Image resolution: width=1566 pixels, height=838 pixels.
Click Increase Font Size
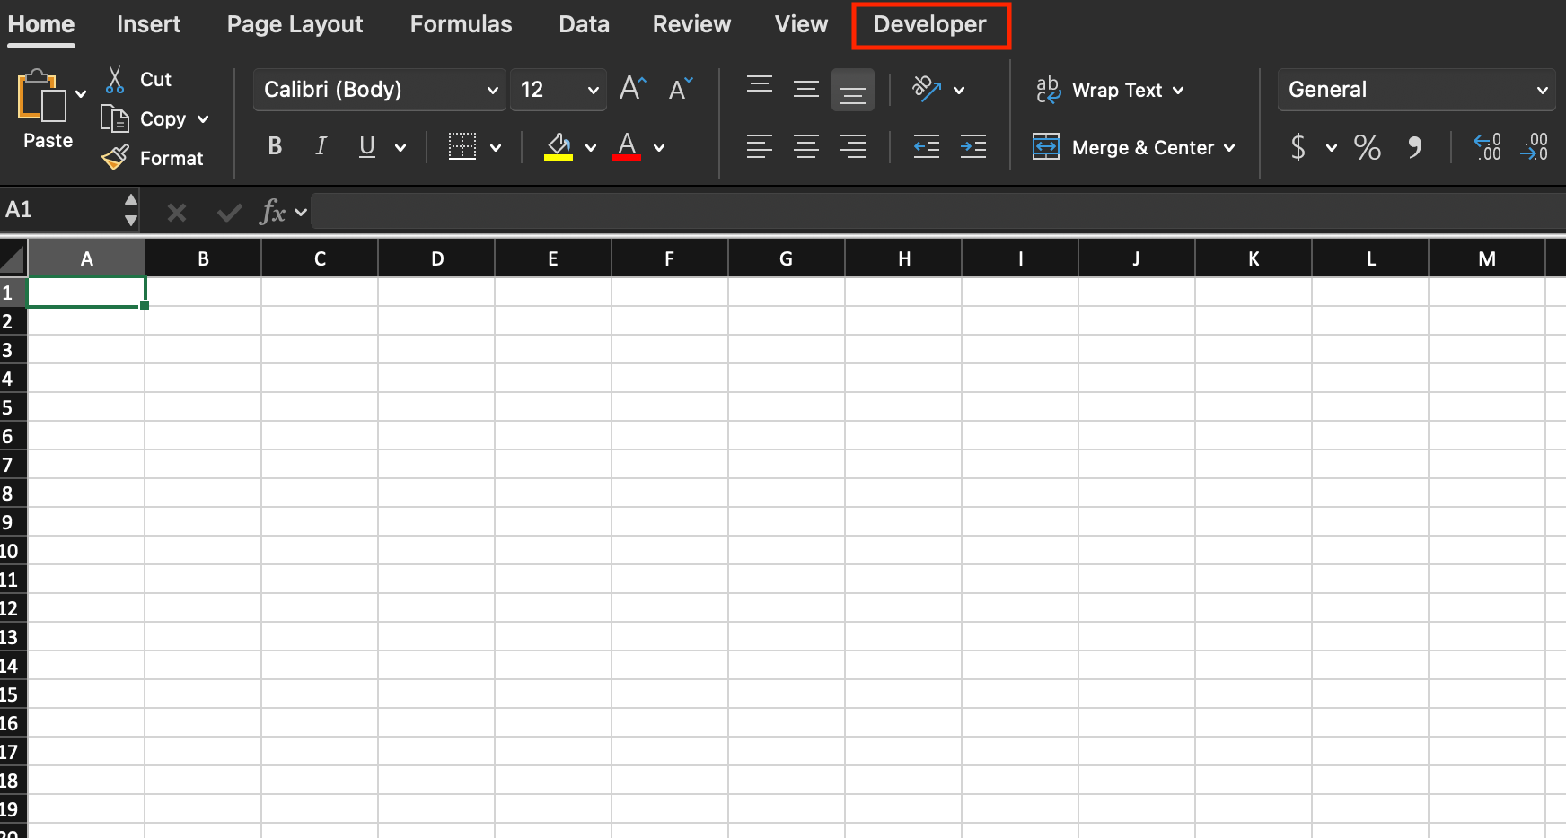633,88
